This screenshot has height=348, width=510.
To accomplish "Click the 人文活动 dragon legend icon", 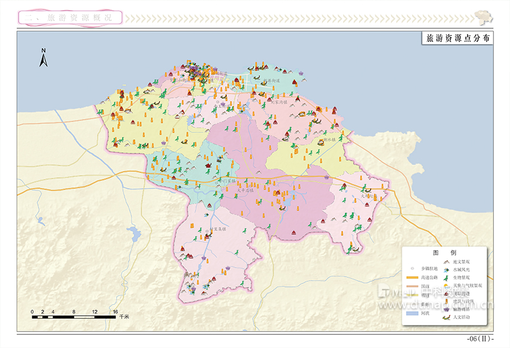I will coord(447,317).
